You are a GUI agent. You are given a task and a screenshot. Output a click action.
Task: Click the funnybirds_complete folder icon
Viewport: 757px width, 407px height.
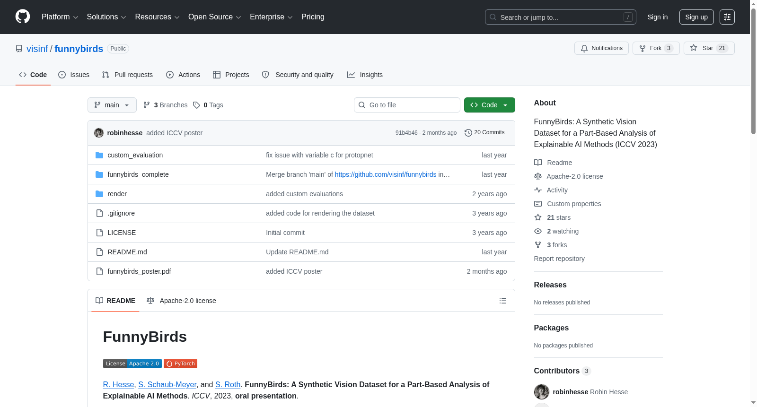point(99,174)
